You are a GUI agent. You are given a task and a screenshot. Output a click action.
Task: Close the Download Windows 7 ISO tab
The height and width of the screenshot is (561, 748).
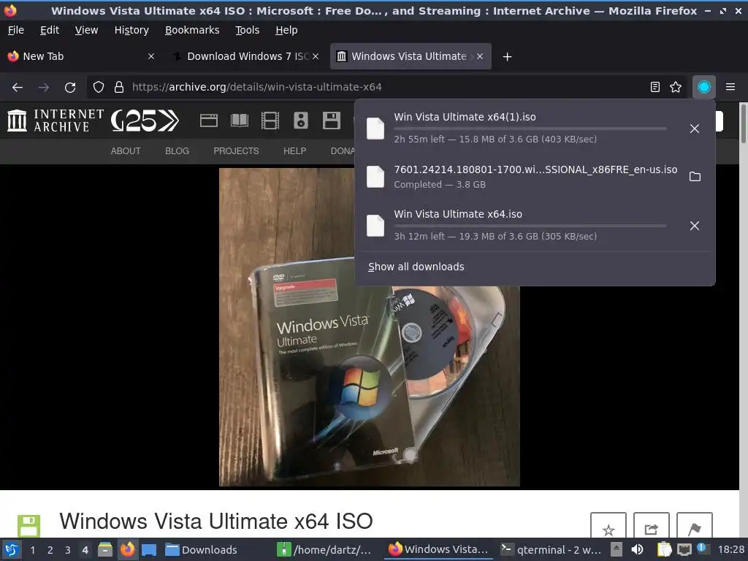coord(316,56)
